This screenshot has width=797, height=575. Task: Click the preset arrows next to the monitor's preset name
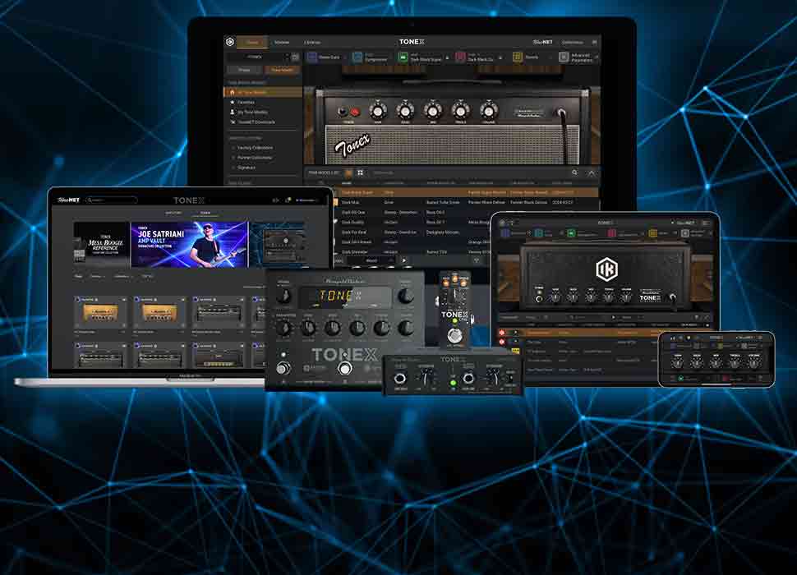click(288, 57)
